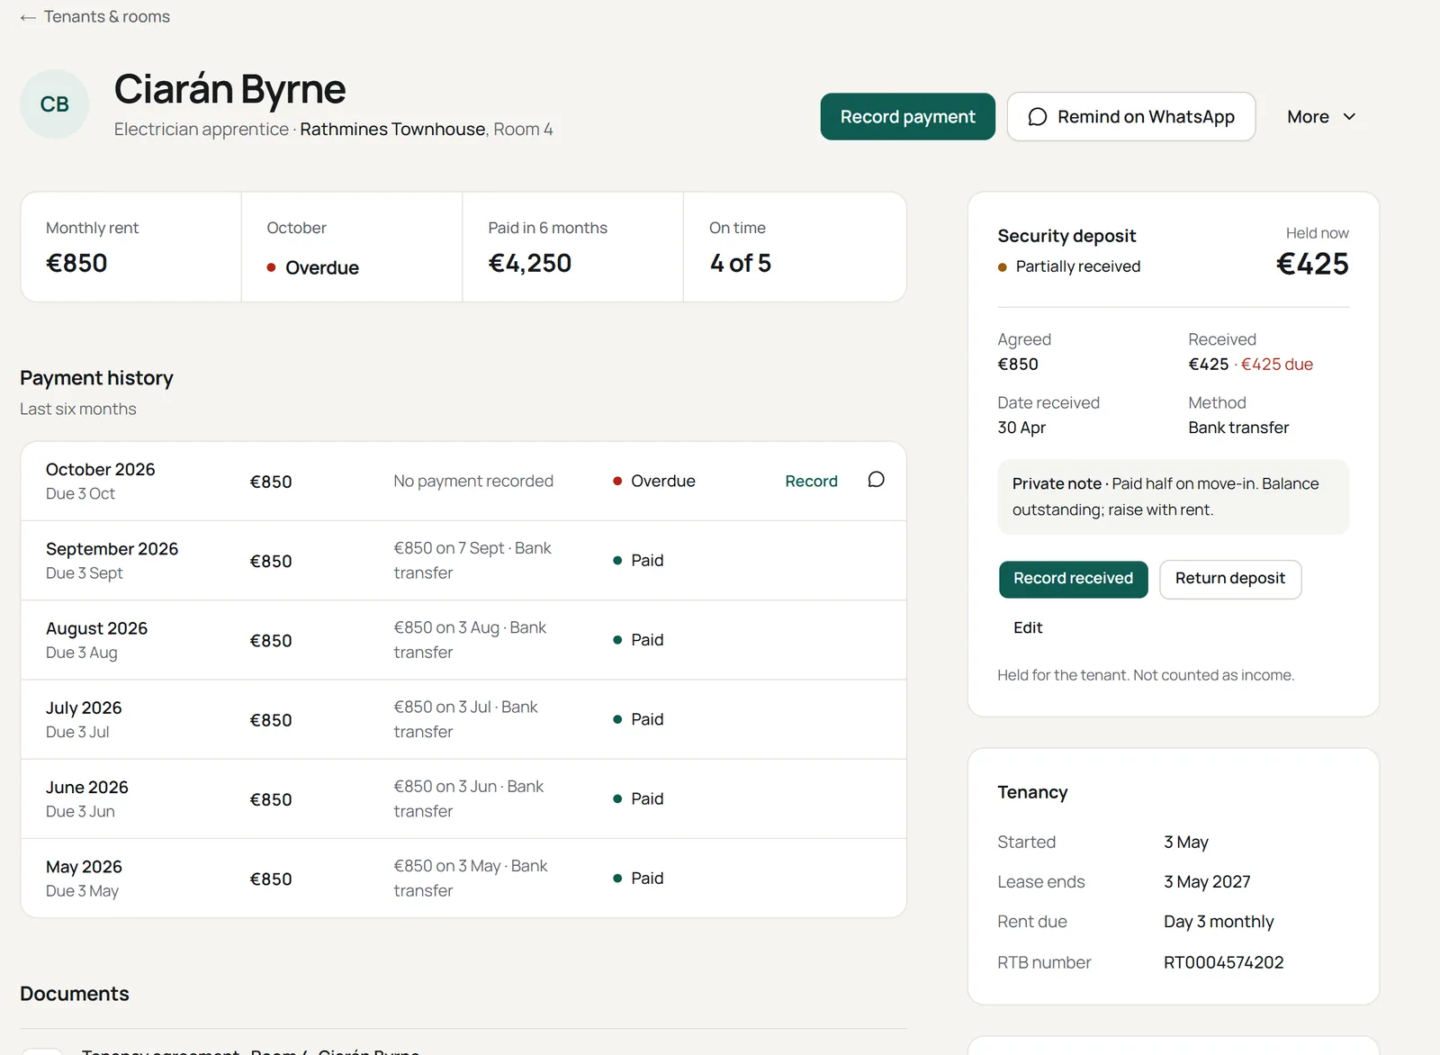The height and width of the screenshot is (1055, 1440).
Task: Select the August 2026 row title
Action: tap(96, 628)
